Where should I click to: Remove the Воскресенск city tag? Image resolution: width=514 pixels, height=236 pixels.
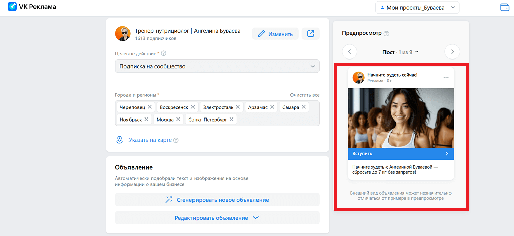point(192,107)
